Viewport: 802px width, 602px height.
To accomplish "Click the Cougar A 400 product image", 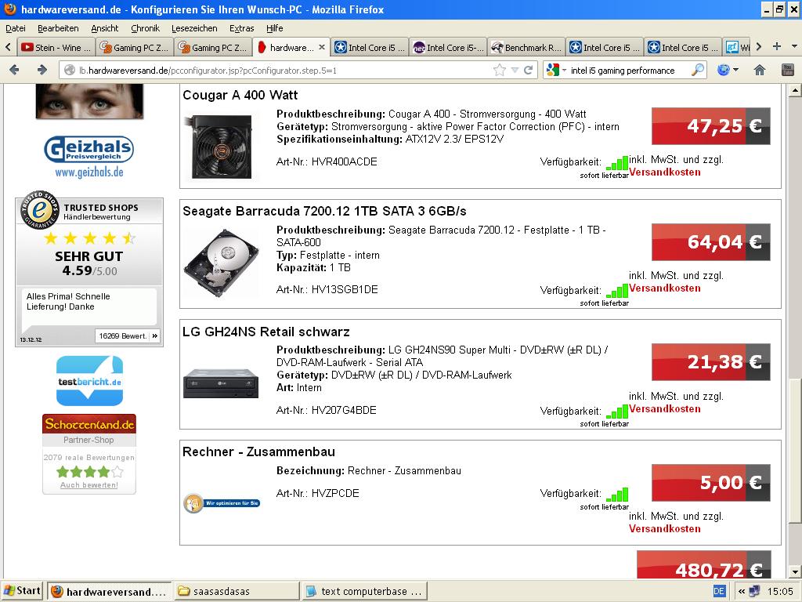I will [221, 147].
